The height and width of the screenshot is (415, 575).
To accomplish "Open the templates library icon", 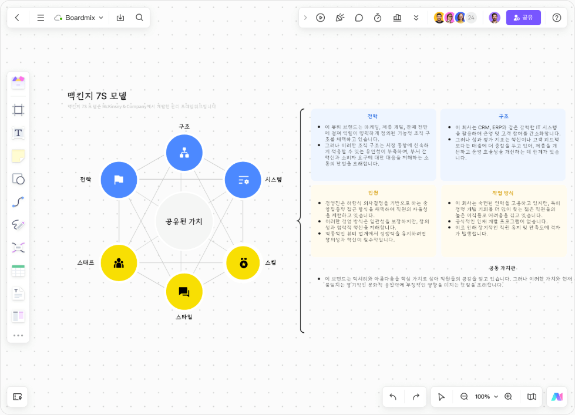I will click(18, 83).
